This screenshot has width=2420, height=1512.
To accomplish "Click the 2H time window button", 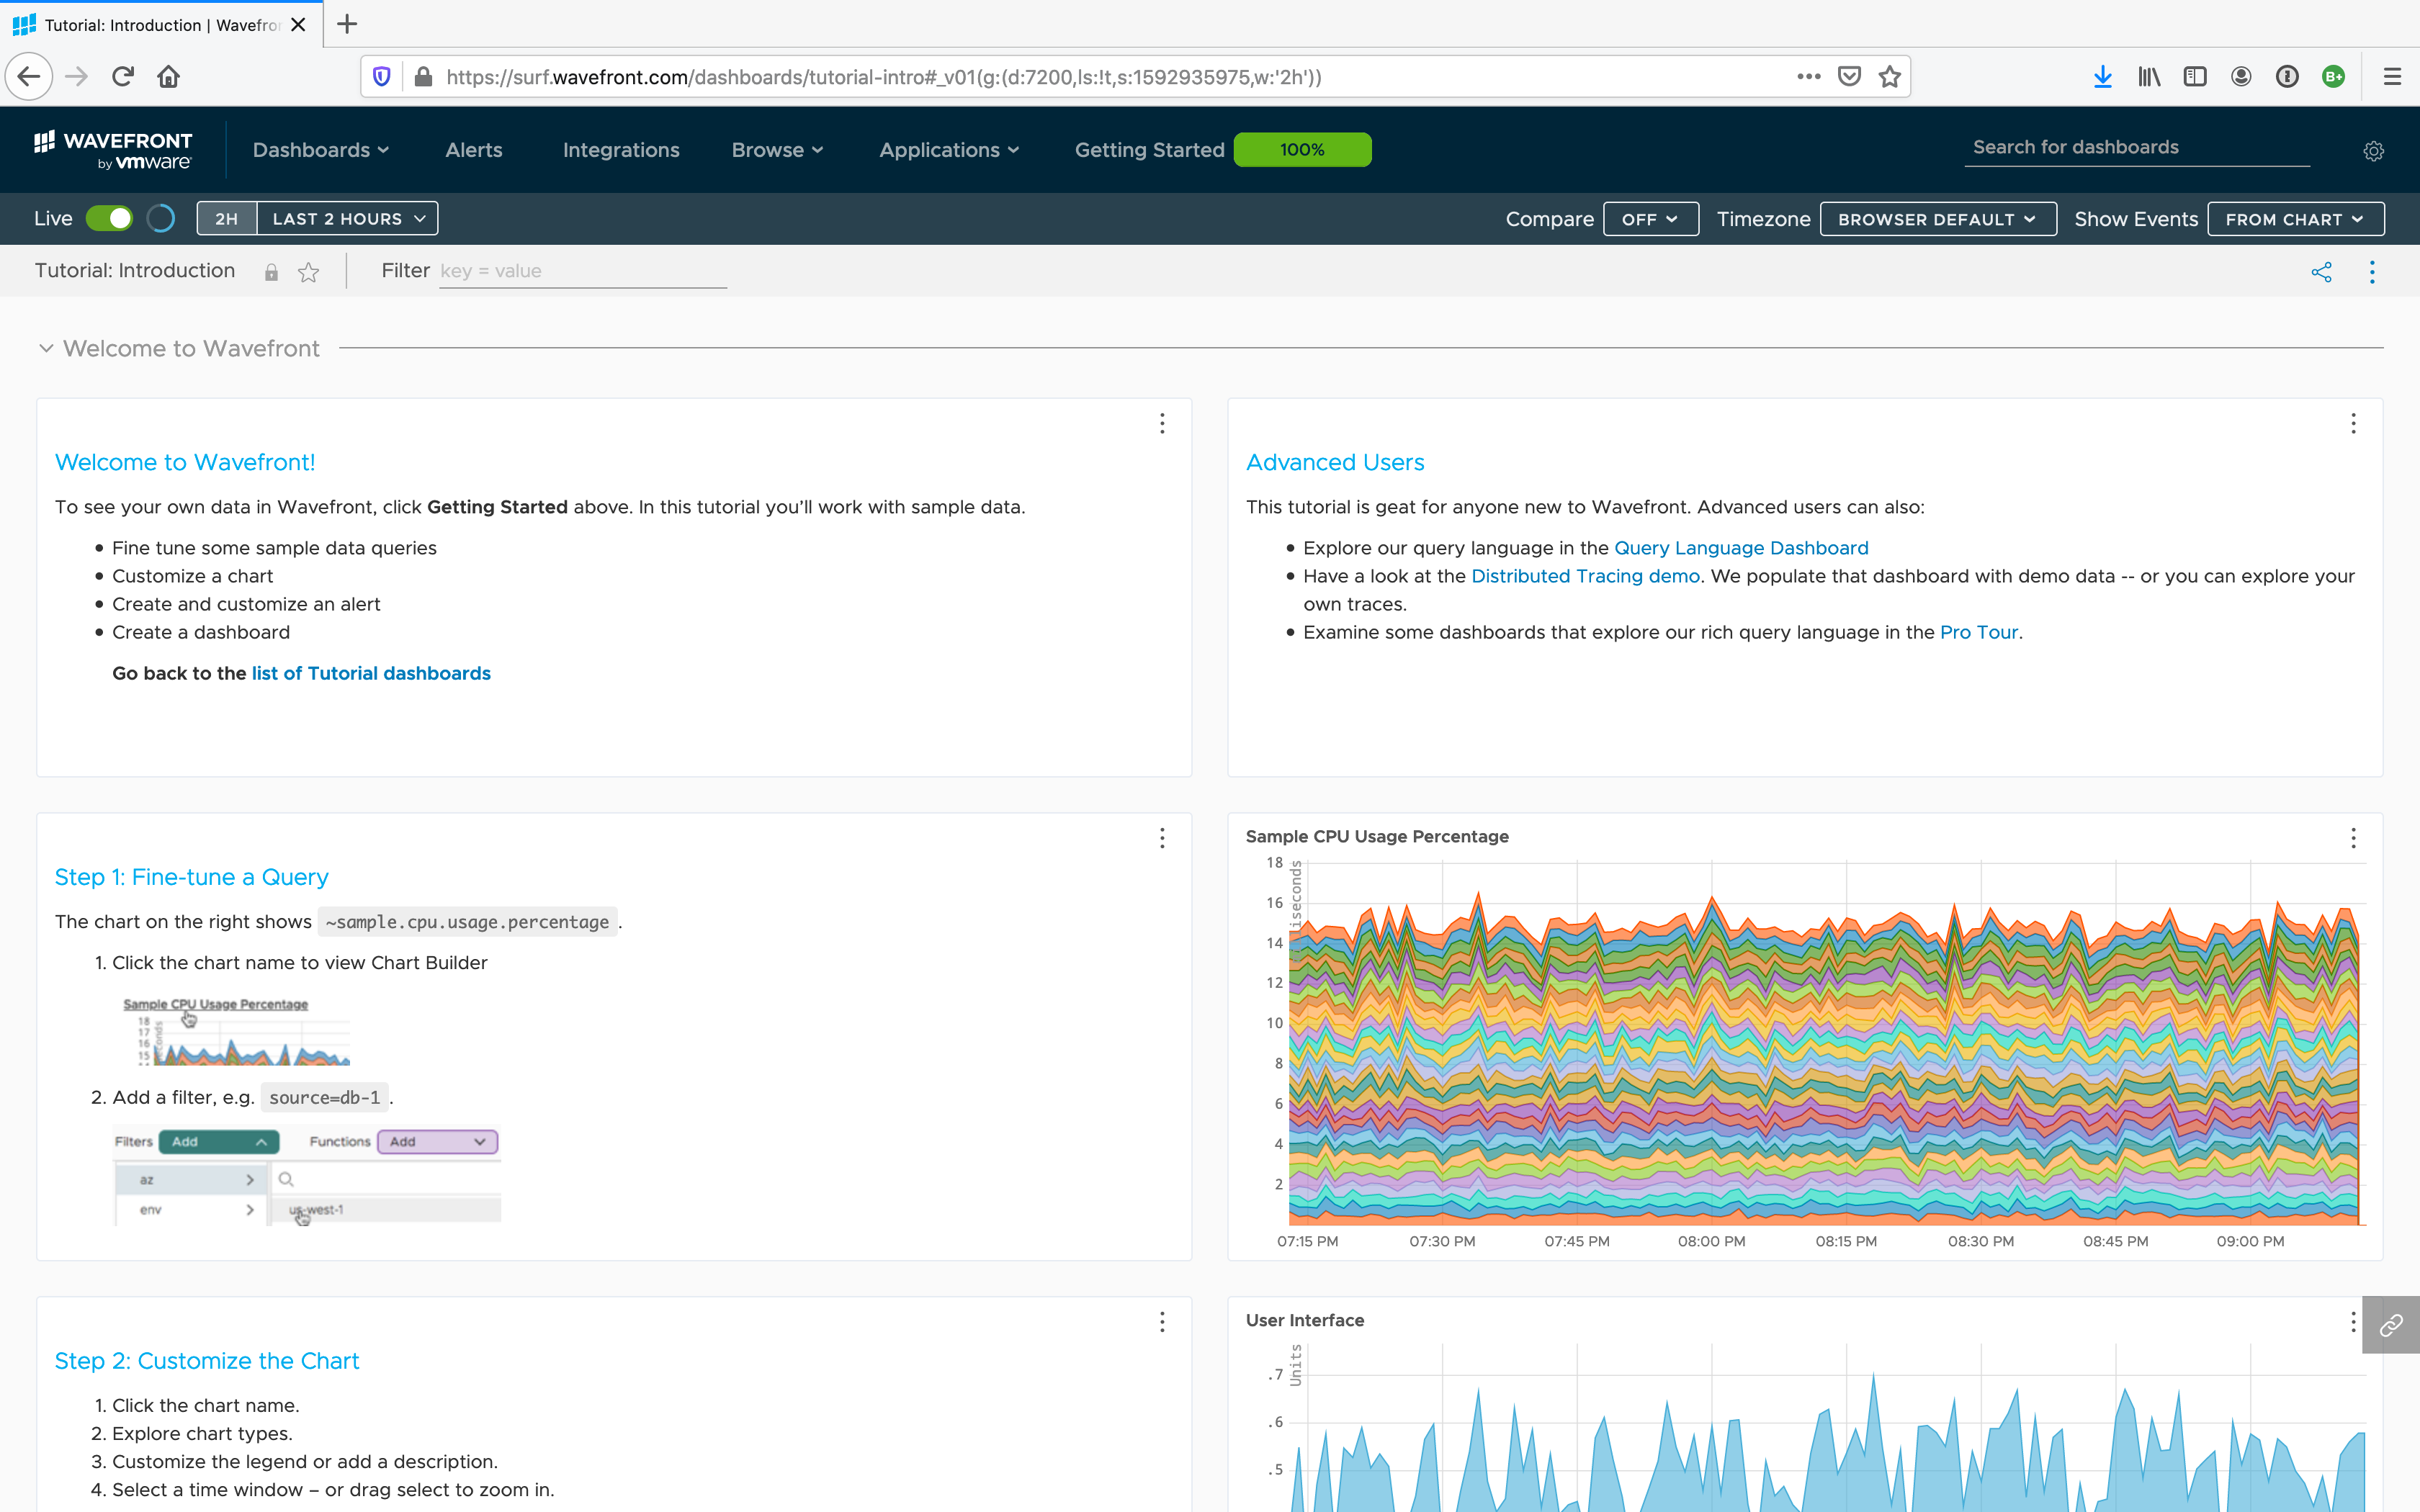I will click(227, 219).
